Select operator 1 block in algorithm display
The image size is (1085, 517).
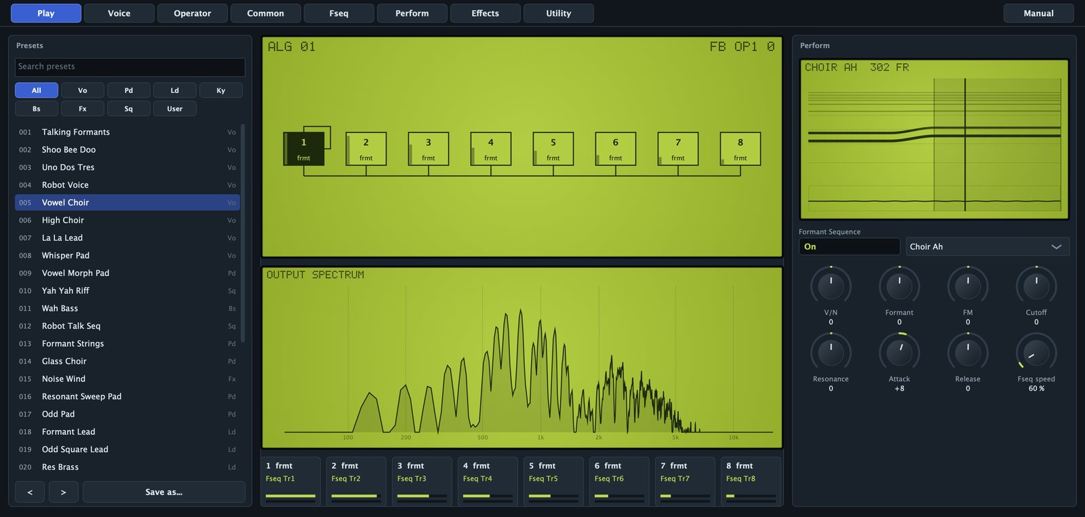point(304,149)
